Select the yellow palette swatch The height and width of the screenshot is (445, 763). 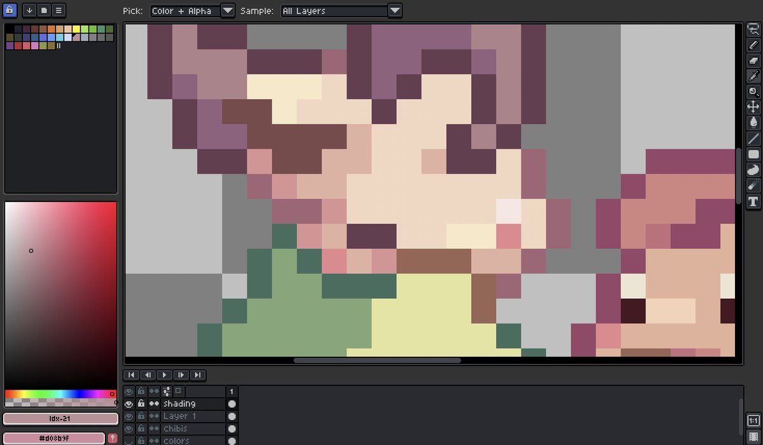tap(76, 29)
